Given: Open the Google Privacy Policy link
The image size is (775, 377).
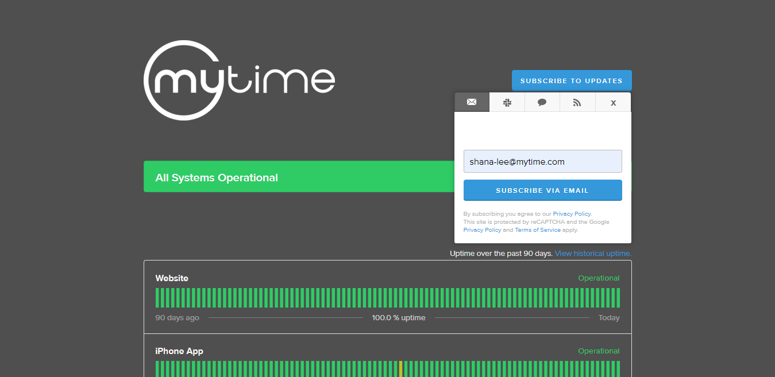Looking at the screenshot, I should (x=482, y=230).
